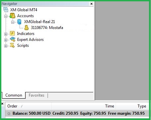Click the XM Global MT4 terminal icon

pos(6,10)
